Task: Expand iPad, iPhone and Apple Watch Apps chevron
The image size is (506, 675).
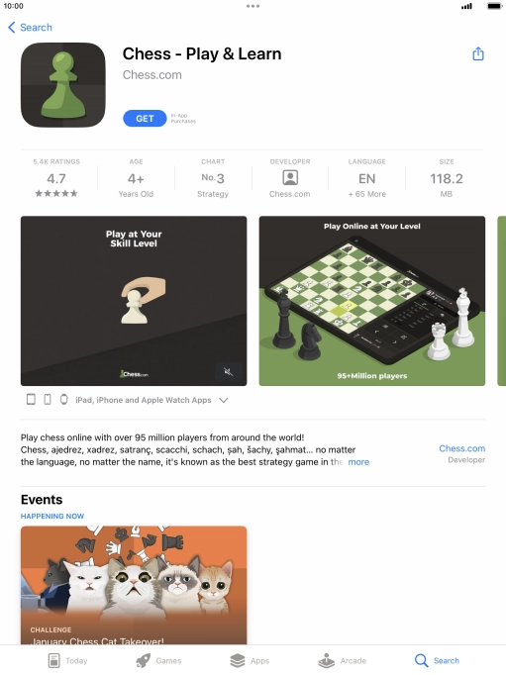Action: point(223,400)
